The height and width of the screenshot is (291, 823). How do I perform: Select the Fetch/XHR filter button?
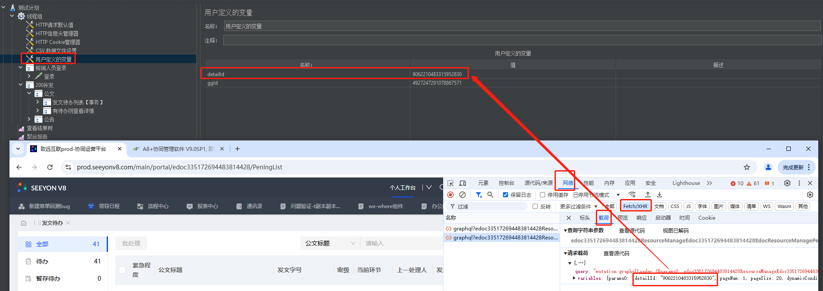[x=635, y=206]
